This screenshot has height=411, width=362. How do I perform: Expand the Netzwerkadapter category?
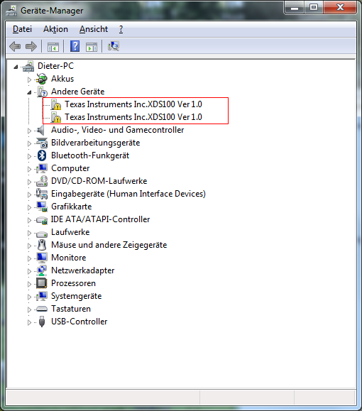29,271
